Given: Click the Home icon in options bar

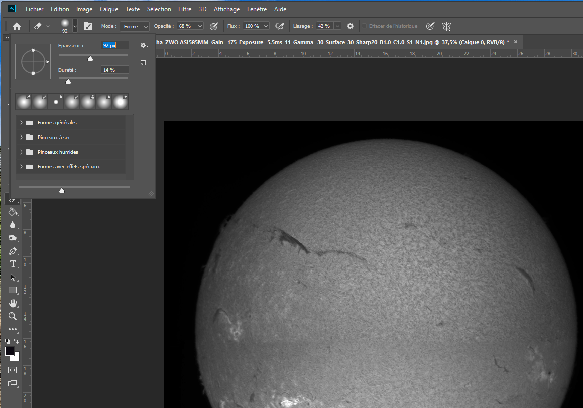Looking at the screenshot, I should pos(17,26).
